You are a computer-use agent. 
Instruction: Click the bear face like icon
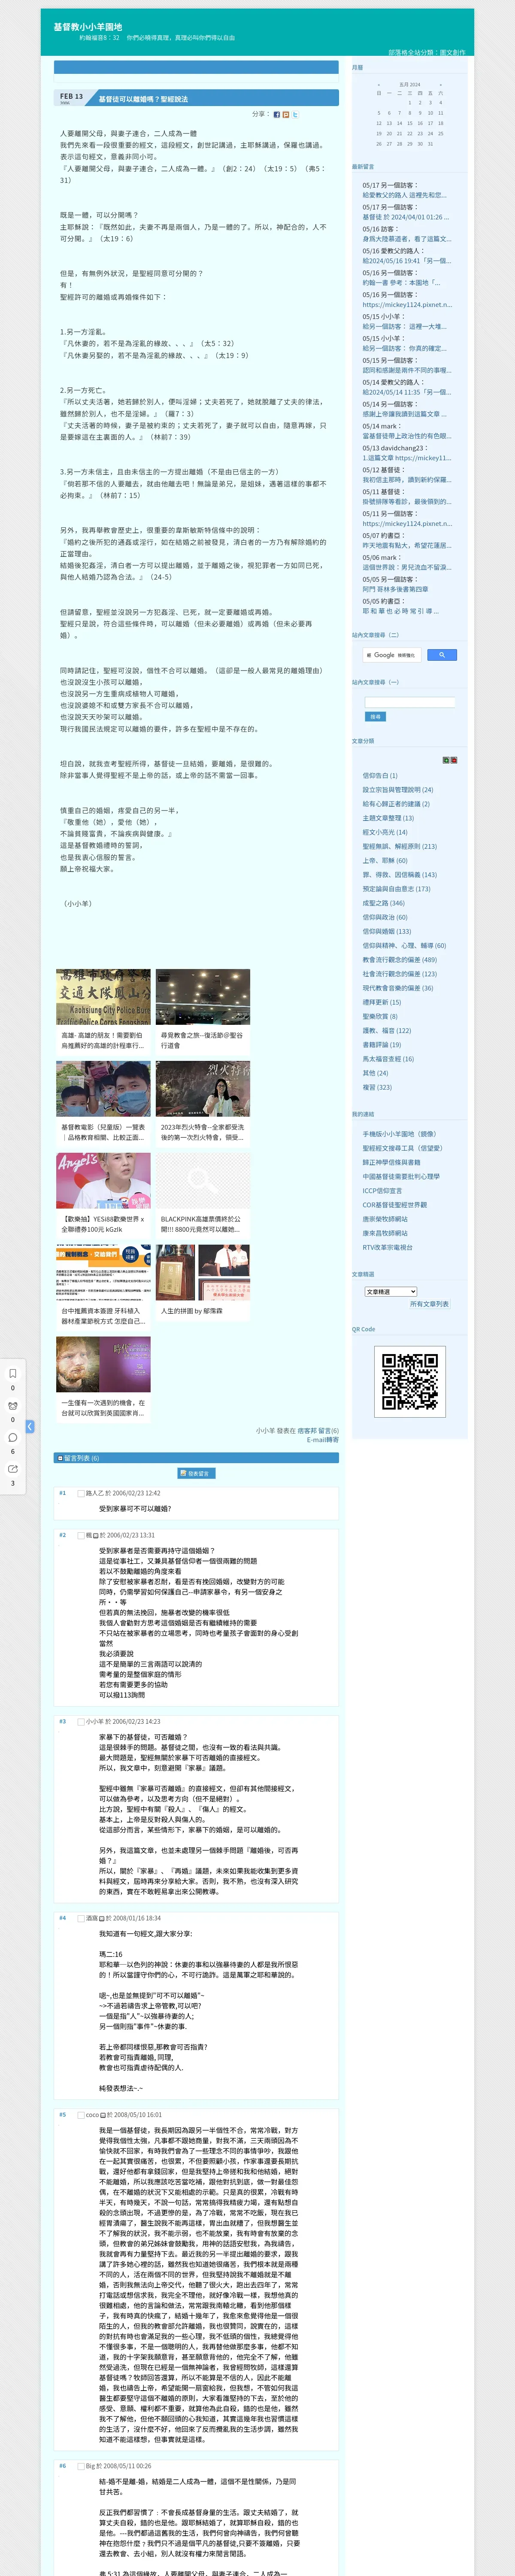[x=12, y=1405]
